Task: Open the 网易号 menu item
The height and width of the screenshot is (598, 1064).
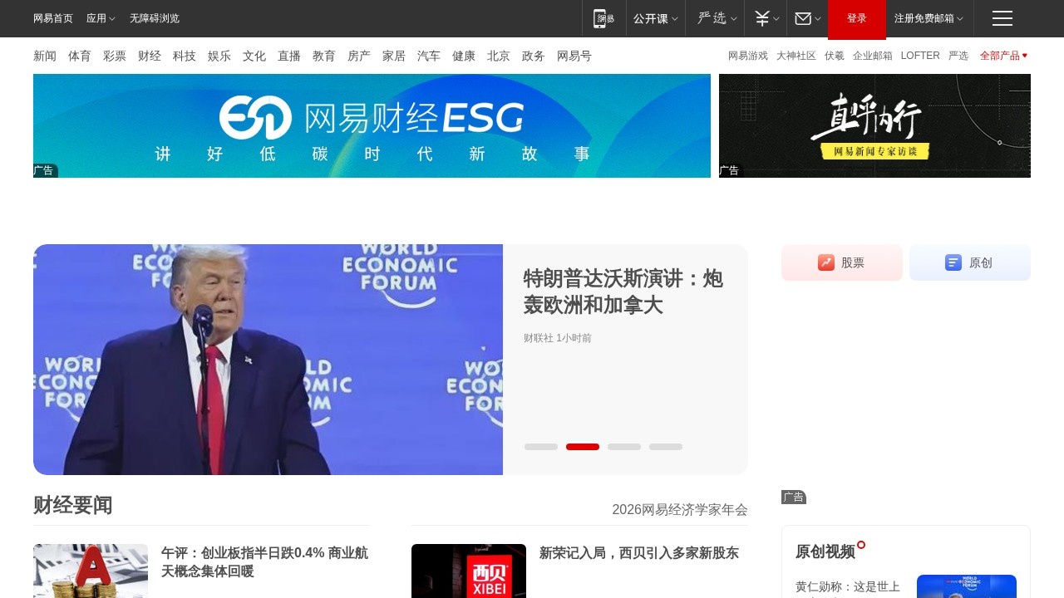Action: (x=574, y=56)
